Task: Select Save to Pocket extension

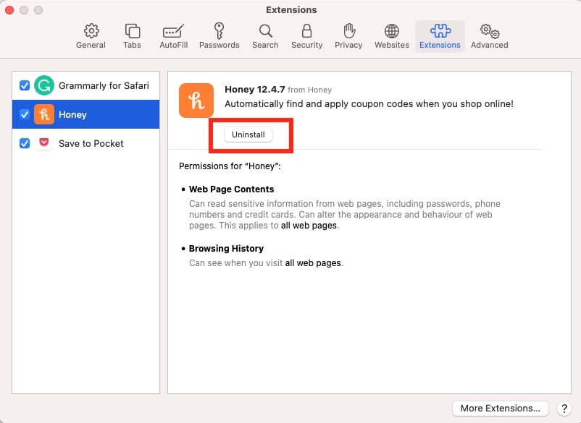Action: pos(86,143)
